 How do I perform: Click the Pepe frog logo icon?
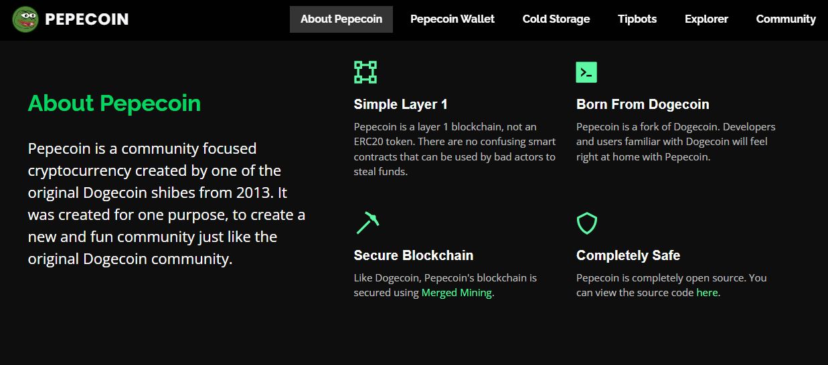pos(25,19)
